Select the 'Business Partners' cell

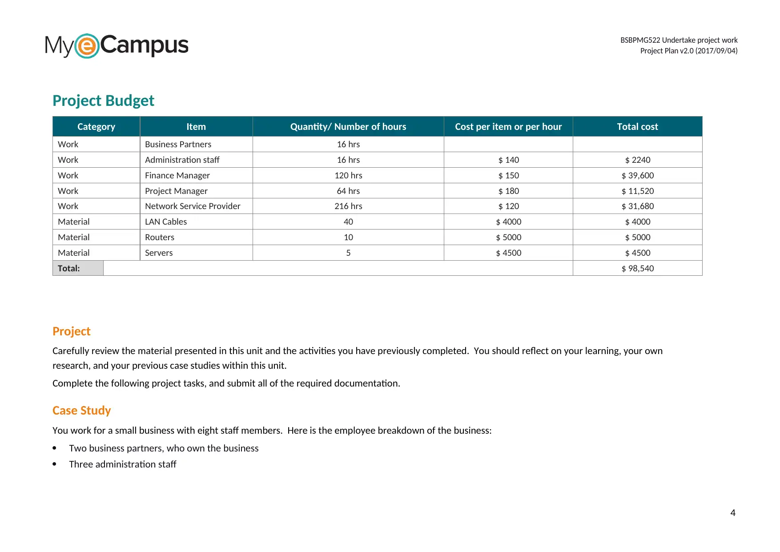click(196, 144)
